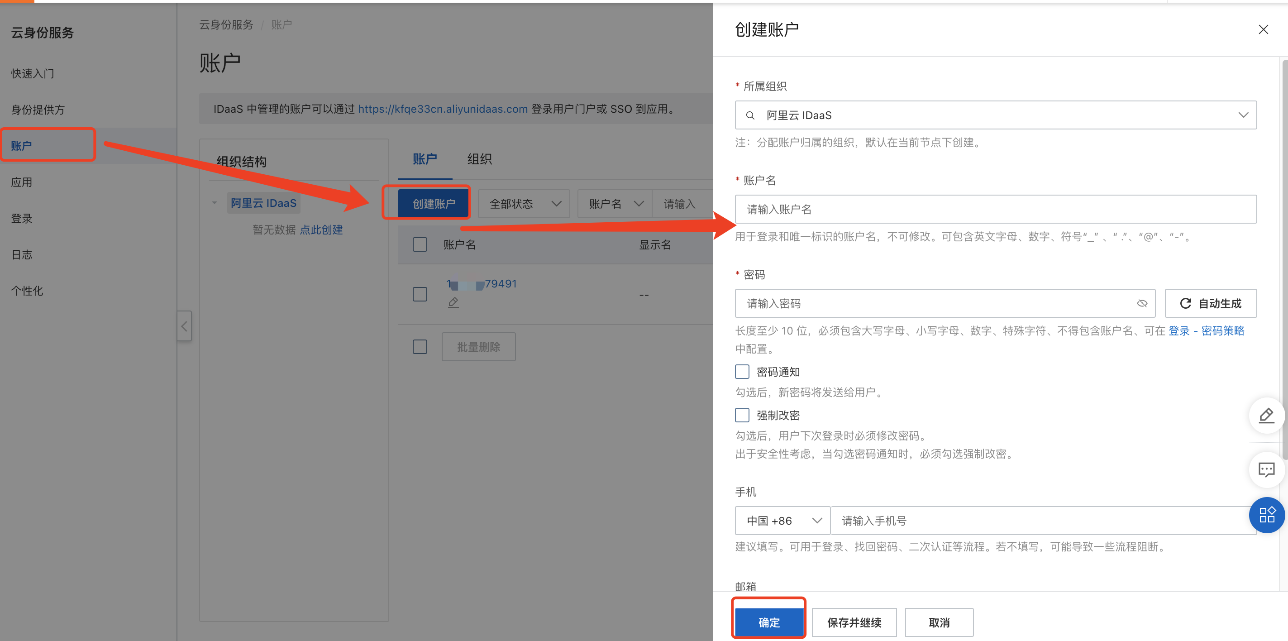Viewport: 1288px width, 641px height.
Task: Click 云身份服务 breadcrumb link
Action: 226,24
